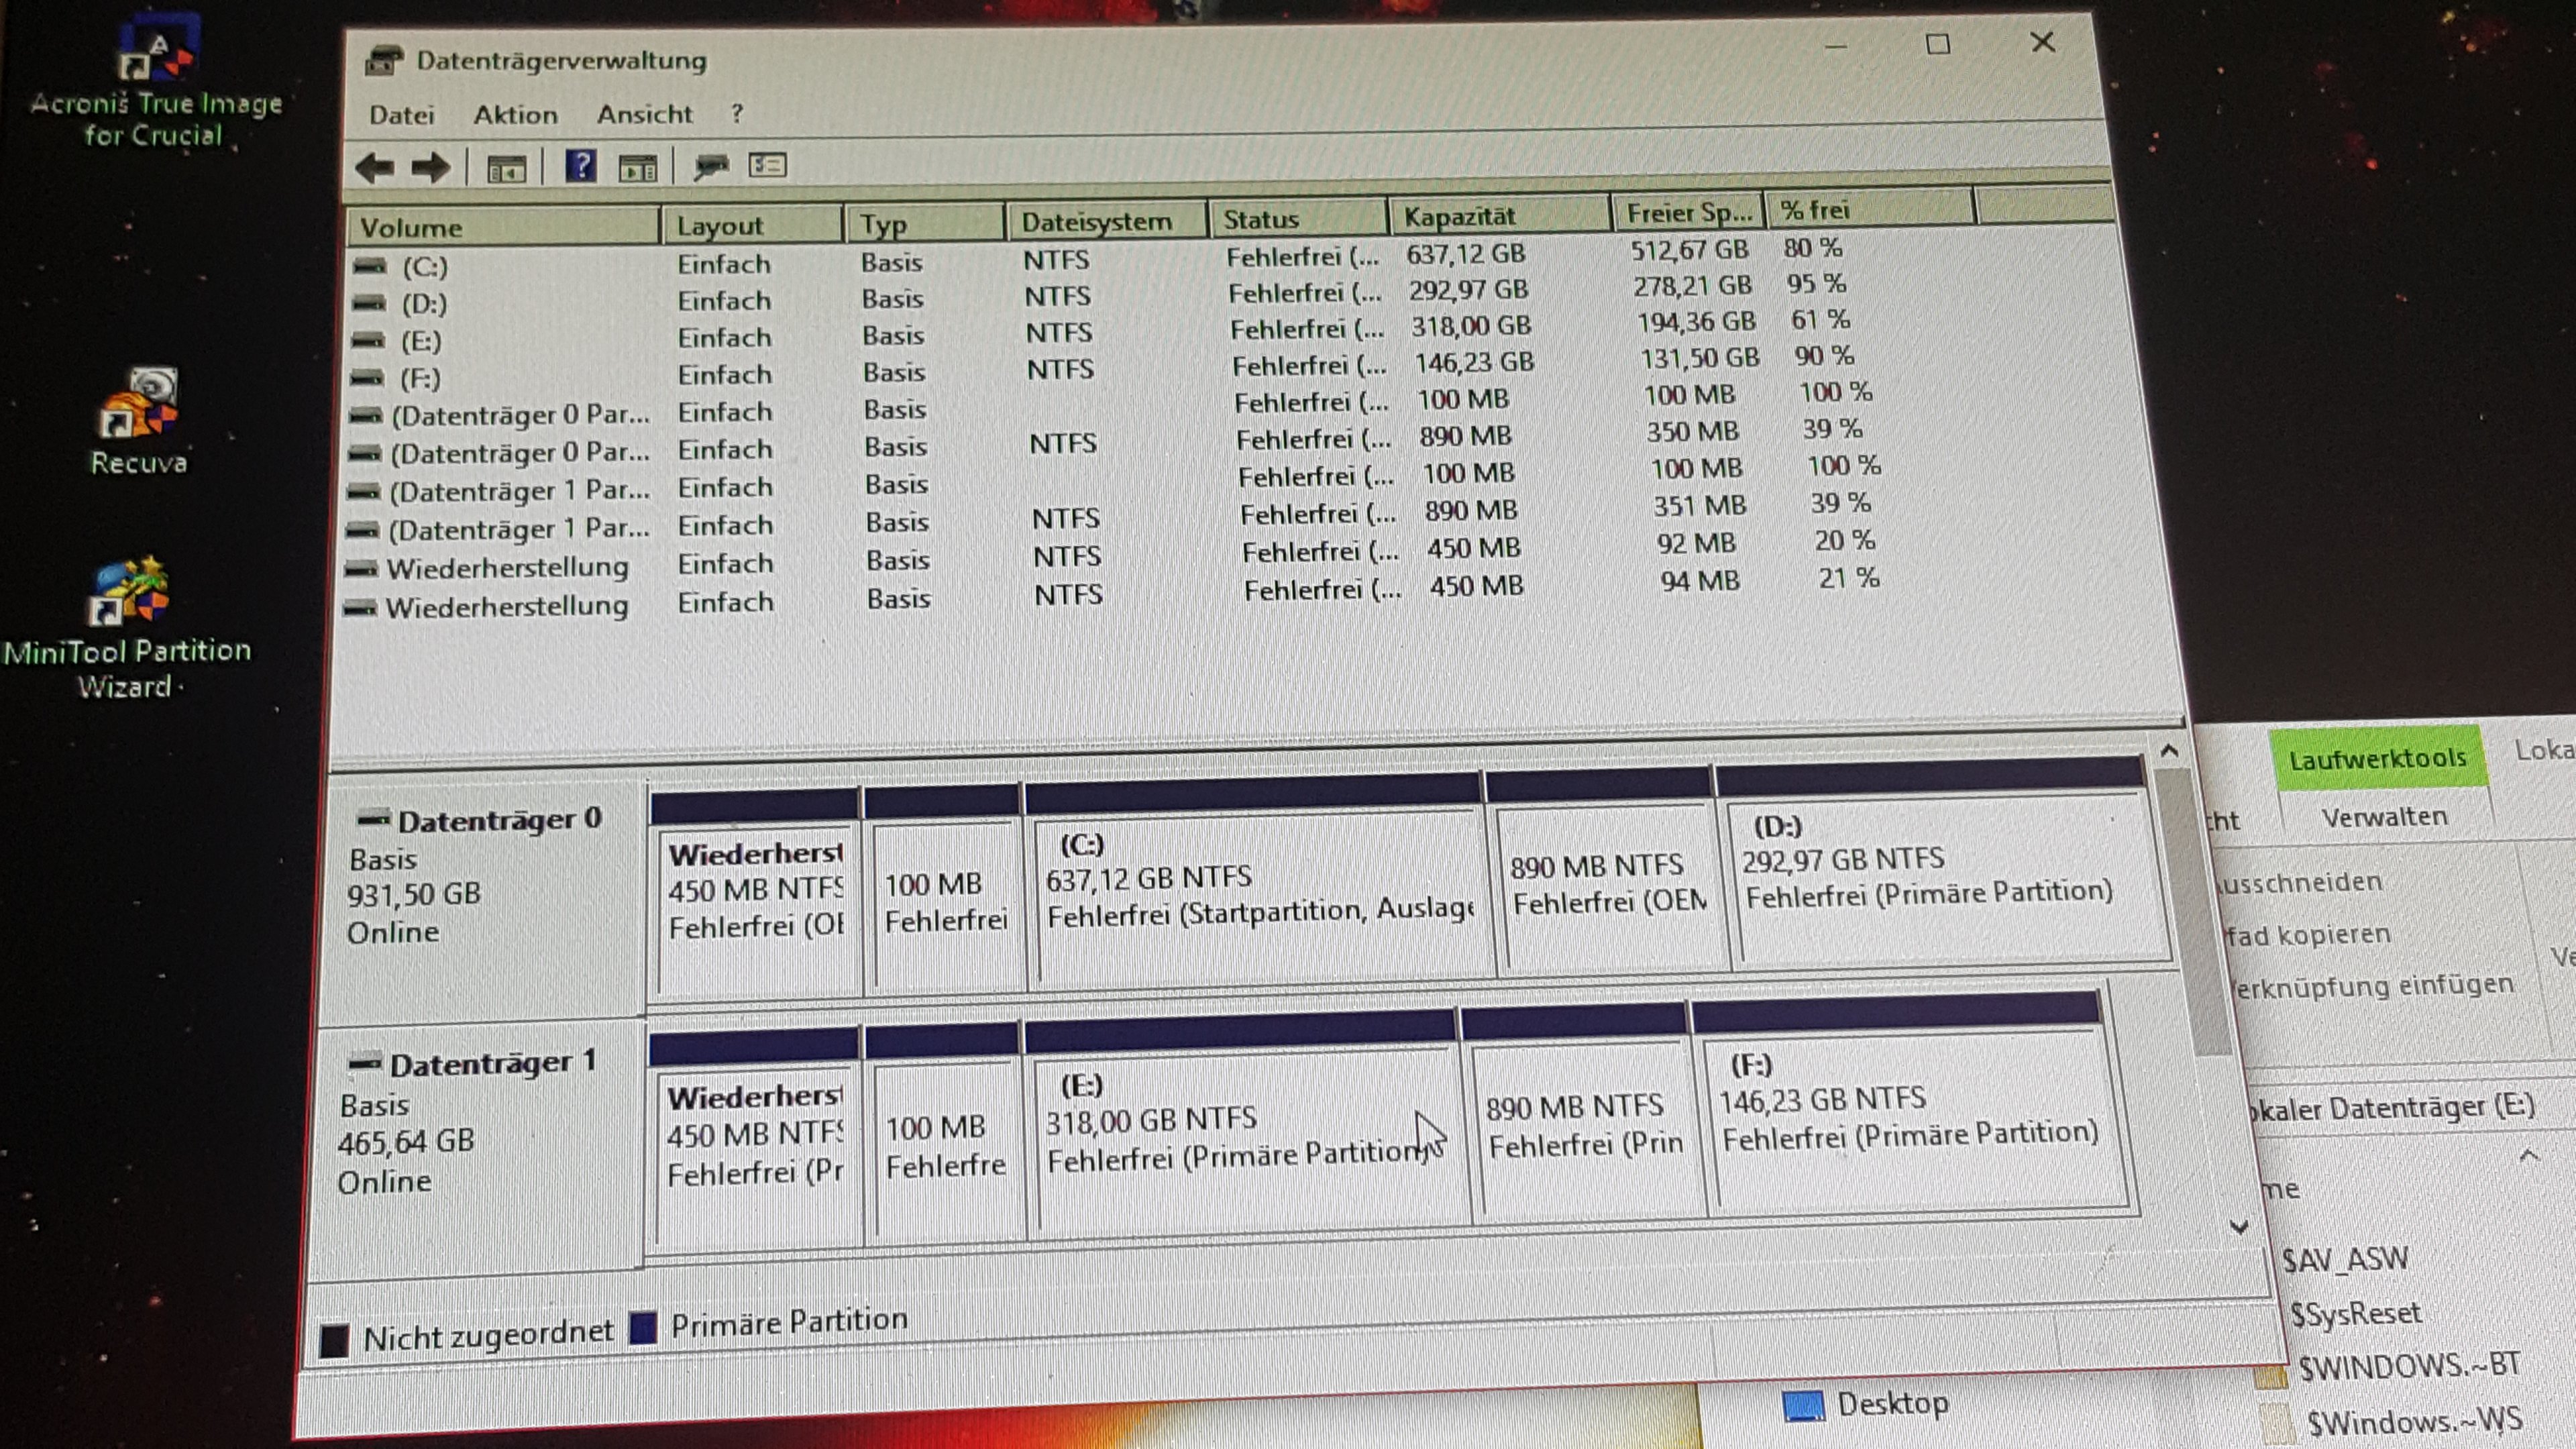Click the back arrow toolbar icon

pyautogui.click(x=376, y=168)
